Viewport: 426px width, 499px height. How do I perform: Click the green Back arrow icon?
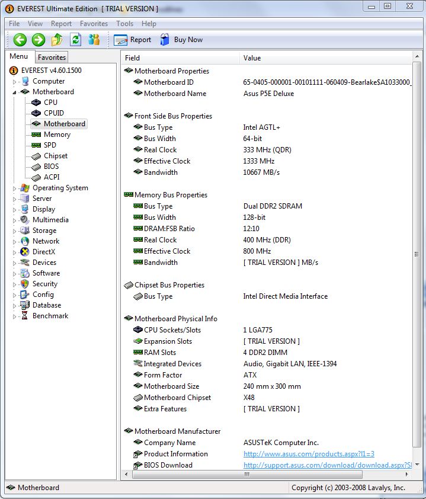[x=20, y=40]
